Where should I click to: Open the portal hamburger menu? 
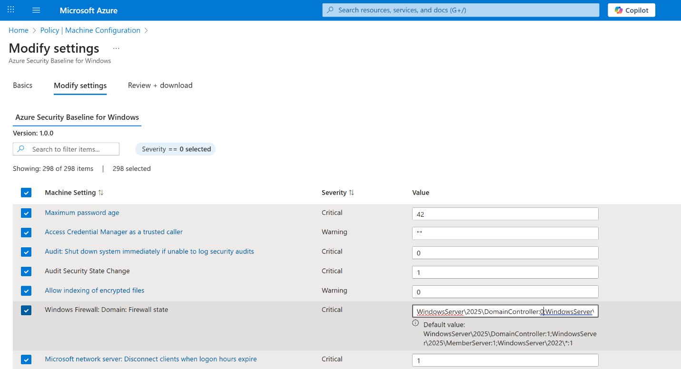(x=36, y=10)
